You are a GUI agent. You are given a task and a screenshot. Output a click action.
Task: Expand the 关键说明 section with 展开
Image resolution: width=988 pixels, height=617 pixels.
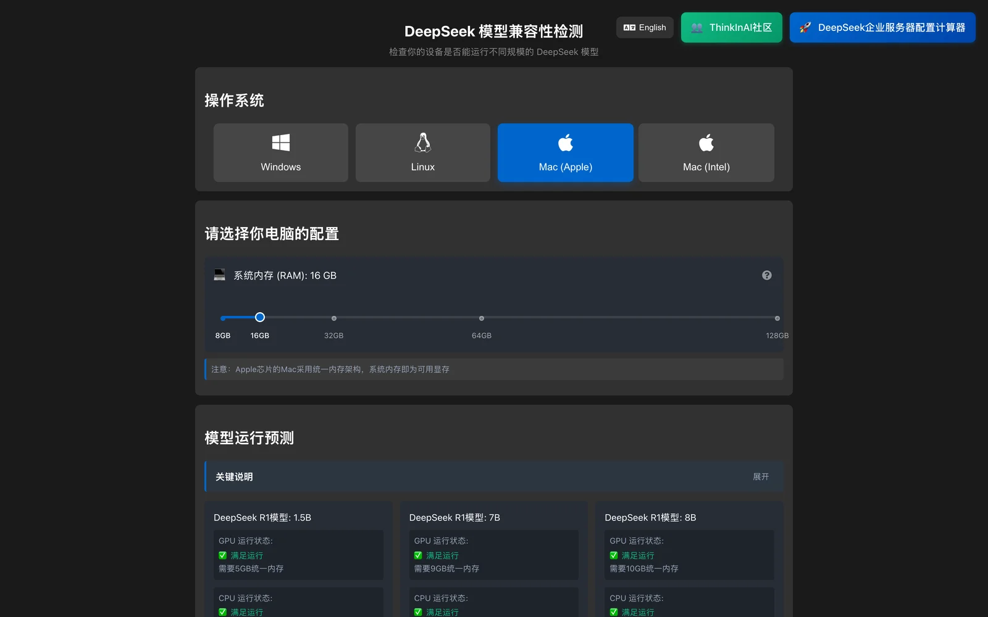pos(761,476)
